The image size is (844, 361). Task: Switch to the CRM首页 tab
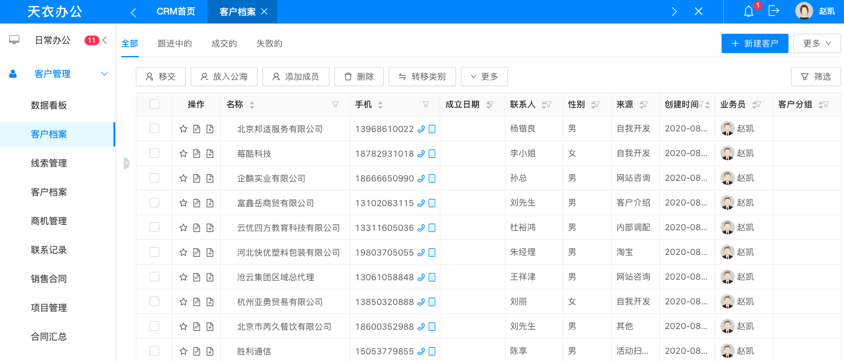pos(176,11)
